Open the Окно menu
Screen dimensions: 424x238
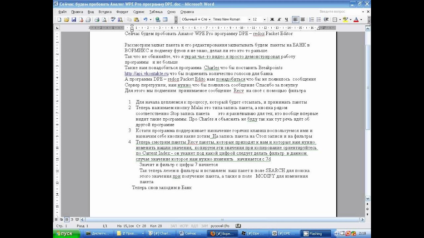tap(171, 12)
